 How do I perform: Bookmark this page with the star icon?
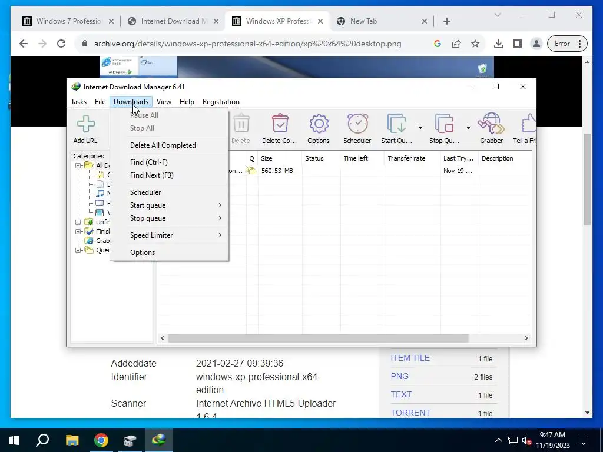coord(475,44)
